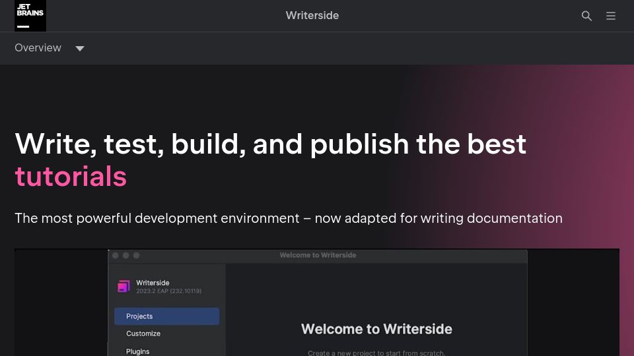Click the Writerside app icon in preview
The height and width of the screenshot is (356, 634).
(123, 286)
